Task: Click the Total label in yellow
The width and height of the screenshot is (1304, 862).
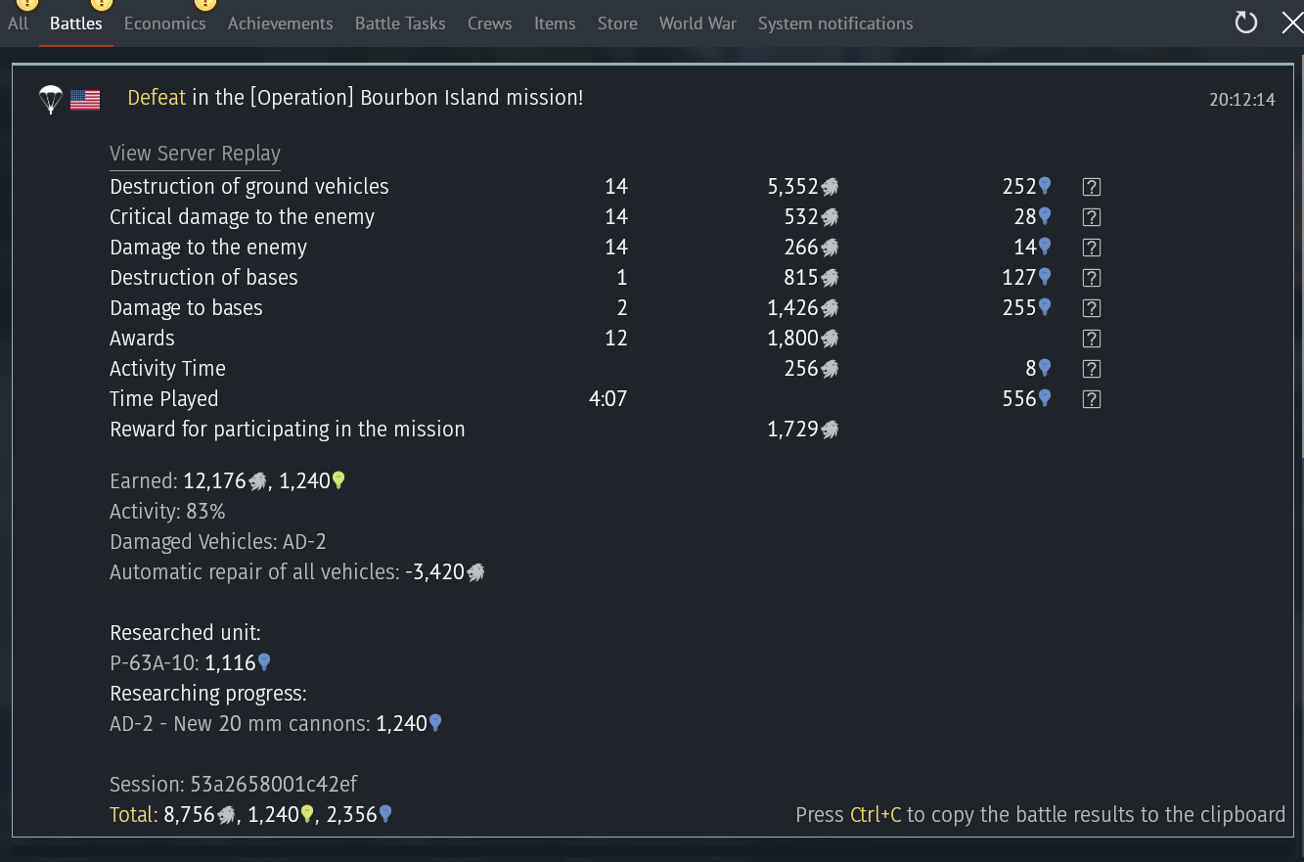Action: pos(133,815)
